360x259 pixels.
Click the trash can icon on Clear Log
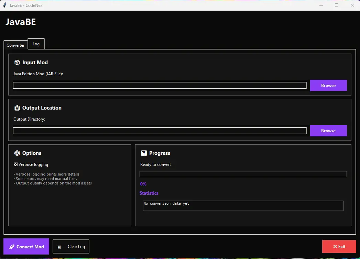coord(59,247)
